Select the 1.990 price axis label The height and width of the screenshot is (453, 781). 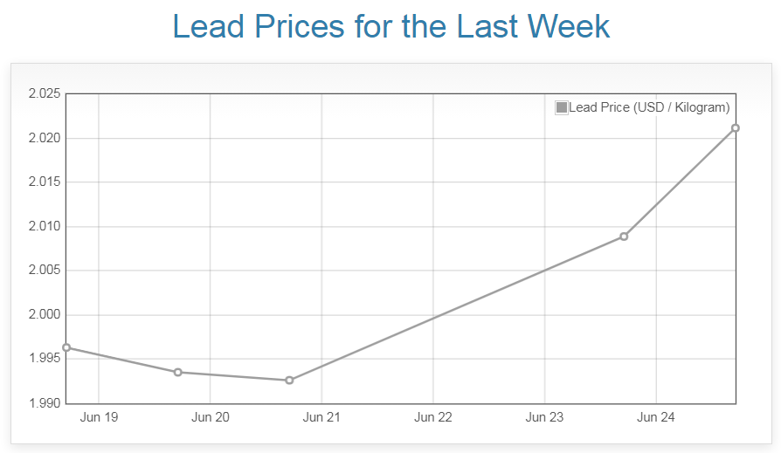44,403
